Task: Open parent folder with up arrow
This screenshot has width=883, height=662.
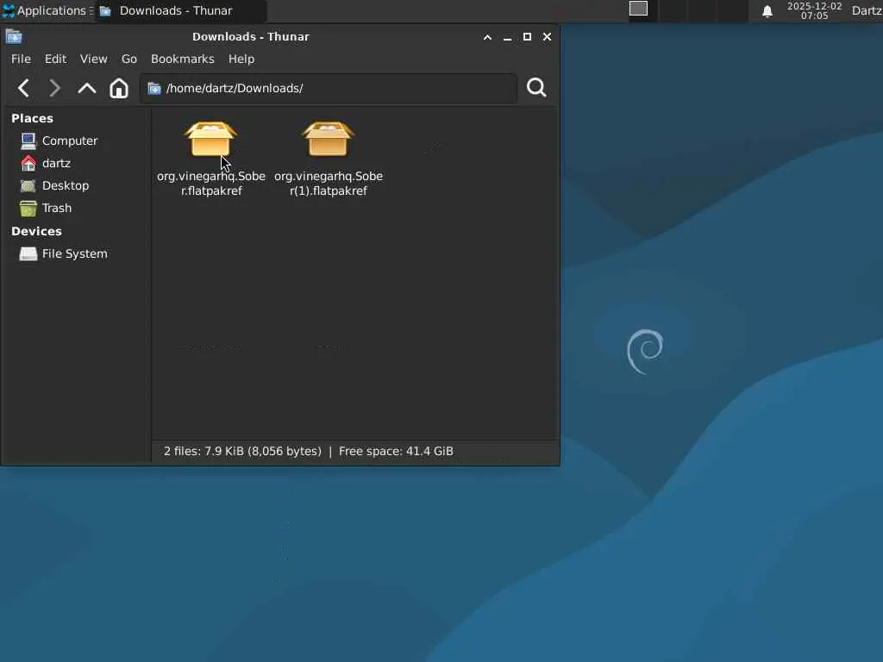Action: pos(87,89)
